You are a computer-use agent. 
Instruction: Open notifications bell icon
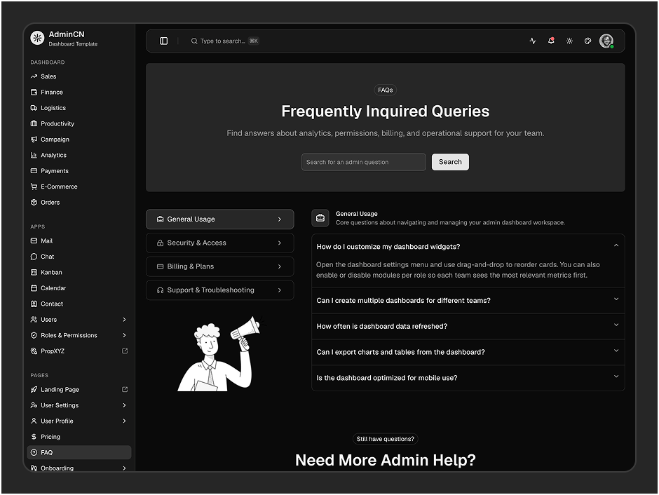(x=551, y=41)
